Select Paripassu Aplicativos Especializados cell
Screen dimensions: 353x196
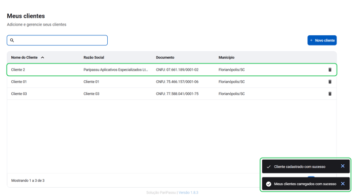point(115,70)
